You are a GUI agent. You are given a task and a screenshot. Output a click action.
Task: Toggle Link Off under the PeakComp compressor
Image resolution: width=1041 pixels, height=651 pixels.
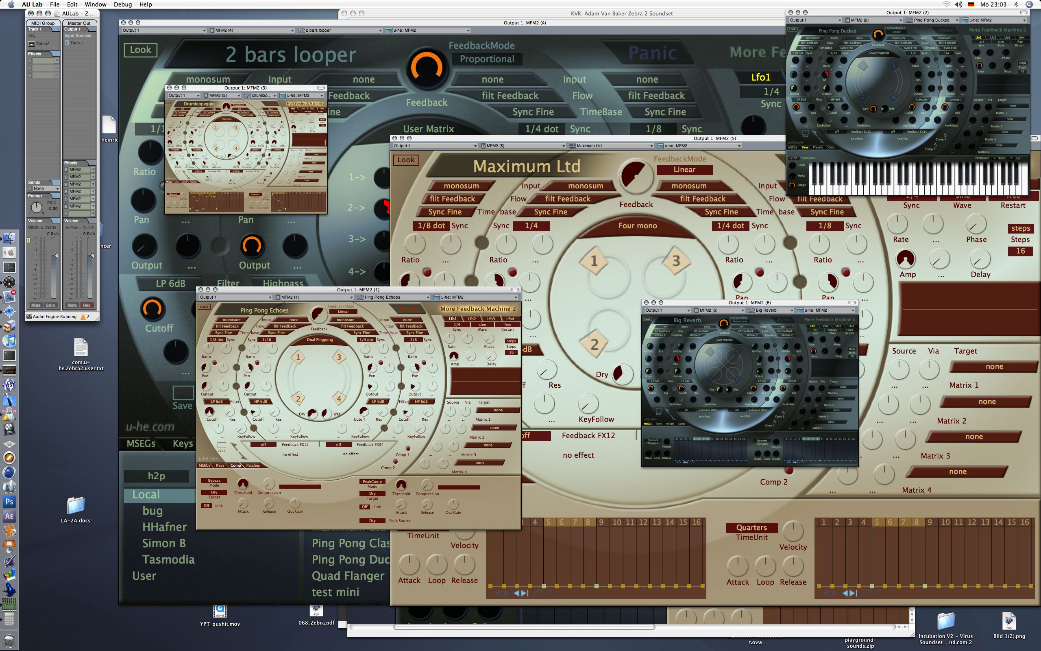click(365, 507)
